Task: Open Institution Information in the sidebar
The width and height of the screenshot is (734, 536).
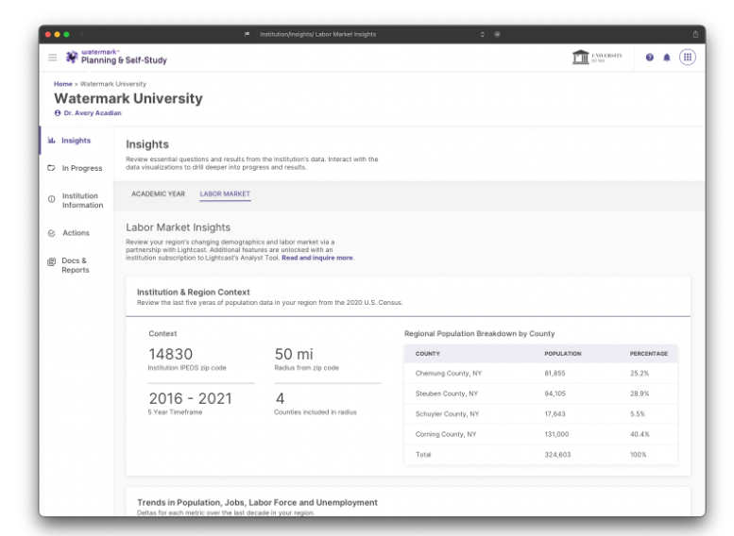Action: tap(76, 200)
